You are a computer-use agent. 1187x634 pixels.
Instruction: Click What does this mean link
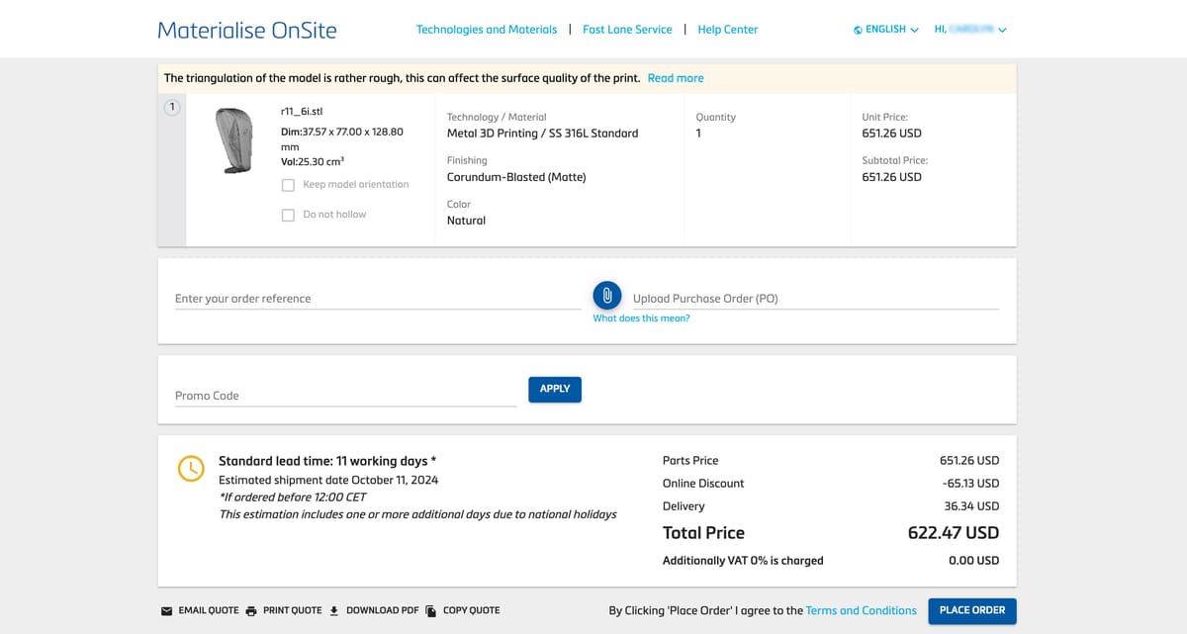[x=641, y=318]
